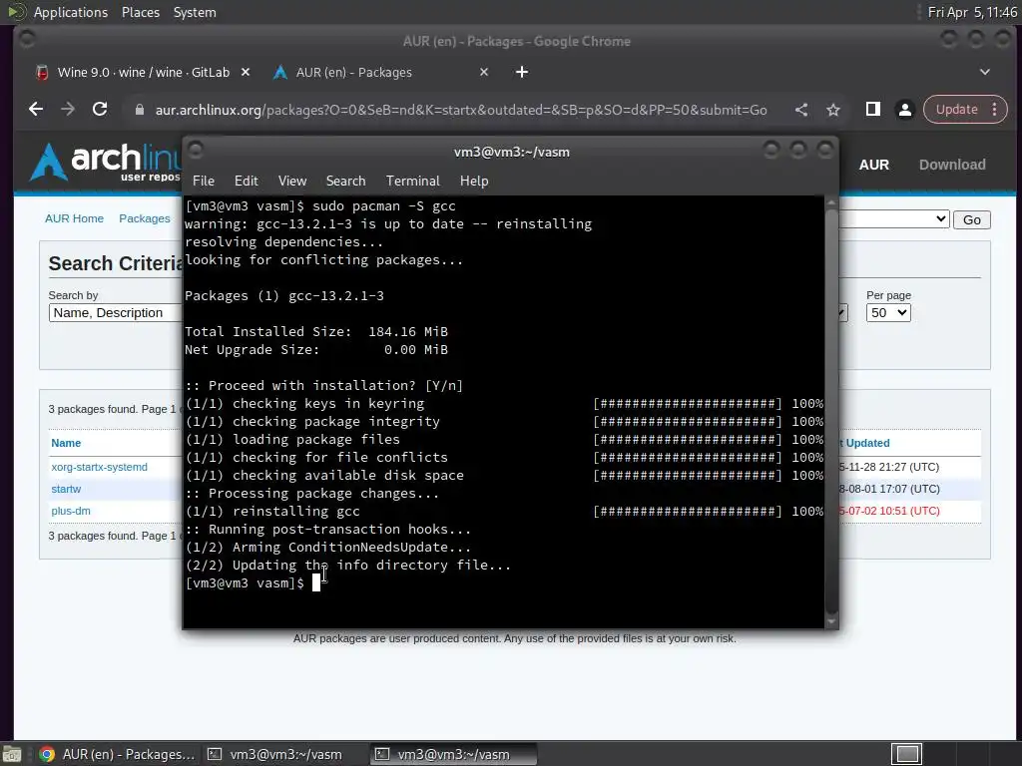Switch to active vm3@vm3:~/vasm taskbar item
The height and width of the screenshot is (766, 1022).
point(454,754)
